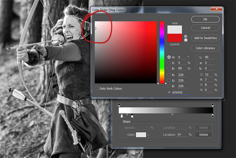Click the M magenta field showing 7

(209, 80)
